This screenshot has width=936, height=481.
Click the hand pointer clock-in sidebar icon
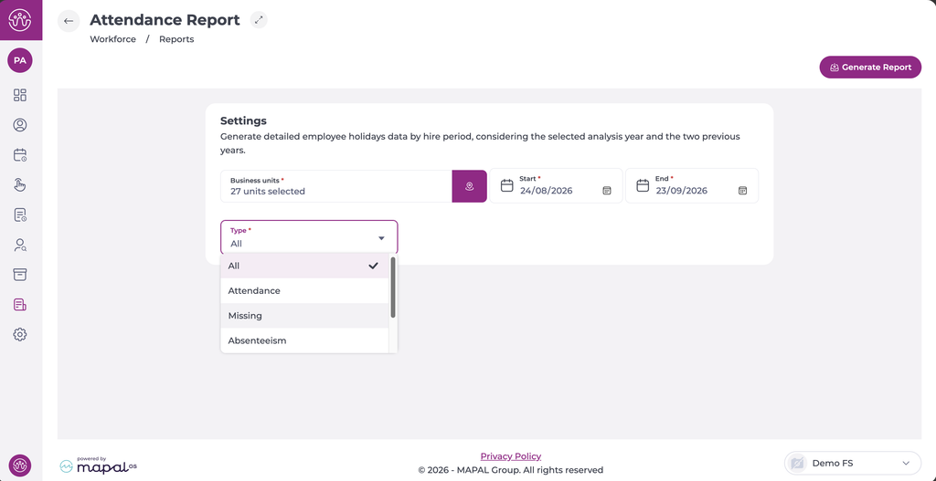coord(20,184)
